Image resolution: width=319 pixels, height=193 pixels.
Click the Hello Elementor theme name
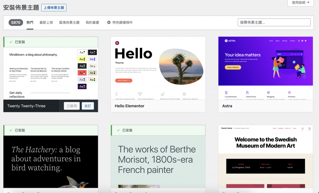coord(130,106)
